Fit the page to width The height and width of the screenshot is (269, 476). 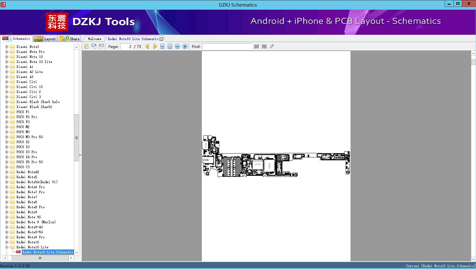click(x=162, y=46)
